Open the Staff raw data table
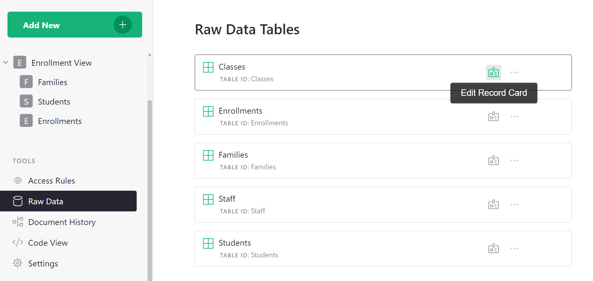This screenshot has height=281, width=593. click(227, 199)
